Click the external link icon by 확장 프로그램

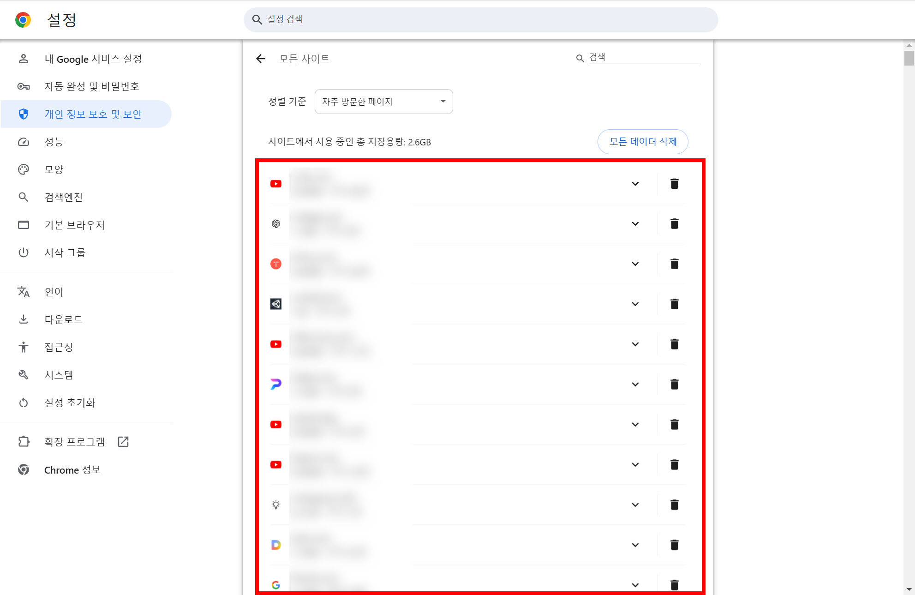[123, 442]
